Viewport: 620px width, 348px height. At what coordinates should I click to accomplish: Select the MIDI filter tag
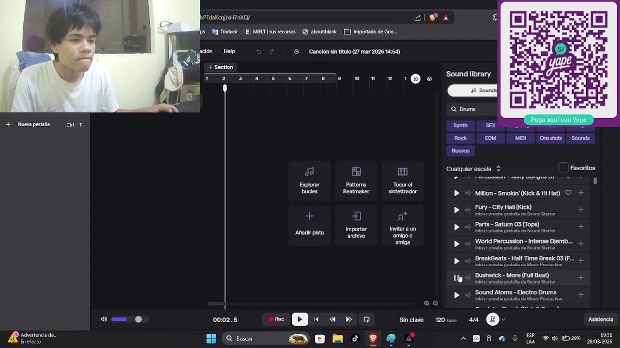520,138
